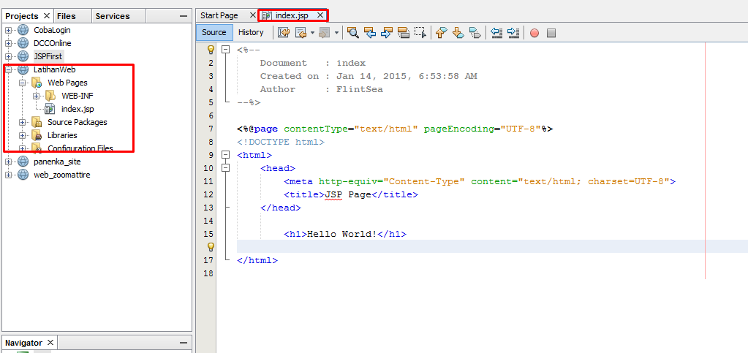Screen dimensions: 748x353
Task: Go to the next search occurrence
Action: coord(387,32)
